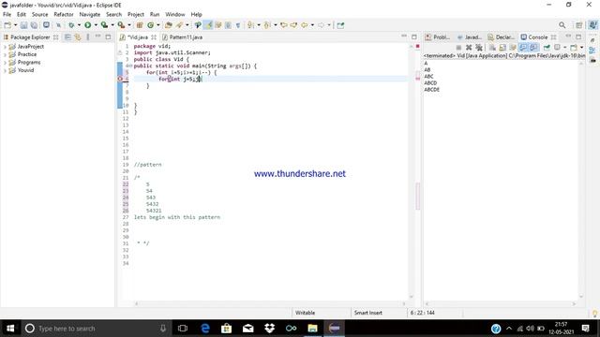
Task: Switch to the Pattern11.java editor tab
Action: point(182,37)
